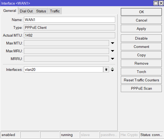Select the General tab
This screenshot has height=139, width=164.
[x=10, y=11]
